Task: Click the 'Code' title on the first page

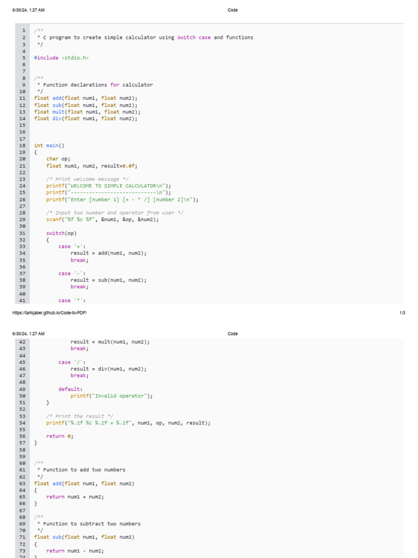Action: click(232, 10)
